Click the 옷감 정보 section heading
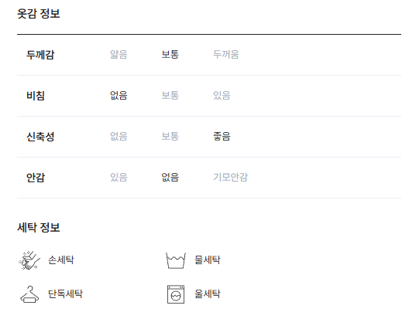Viewport: 409px width, 319px height. [39, 14]
